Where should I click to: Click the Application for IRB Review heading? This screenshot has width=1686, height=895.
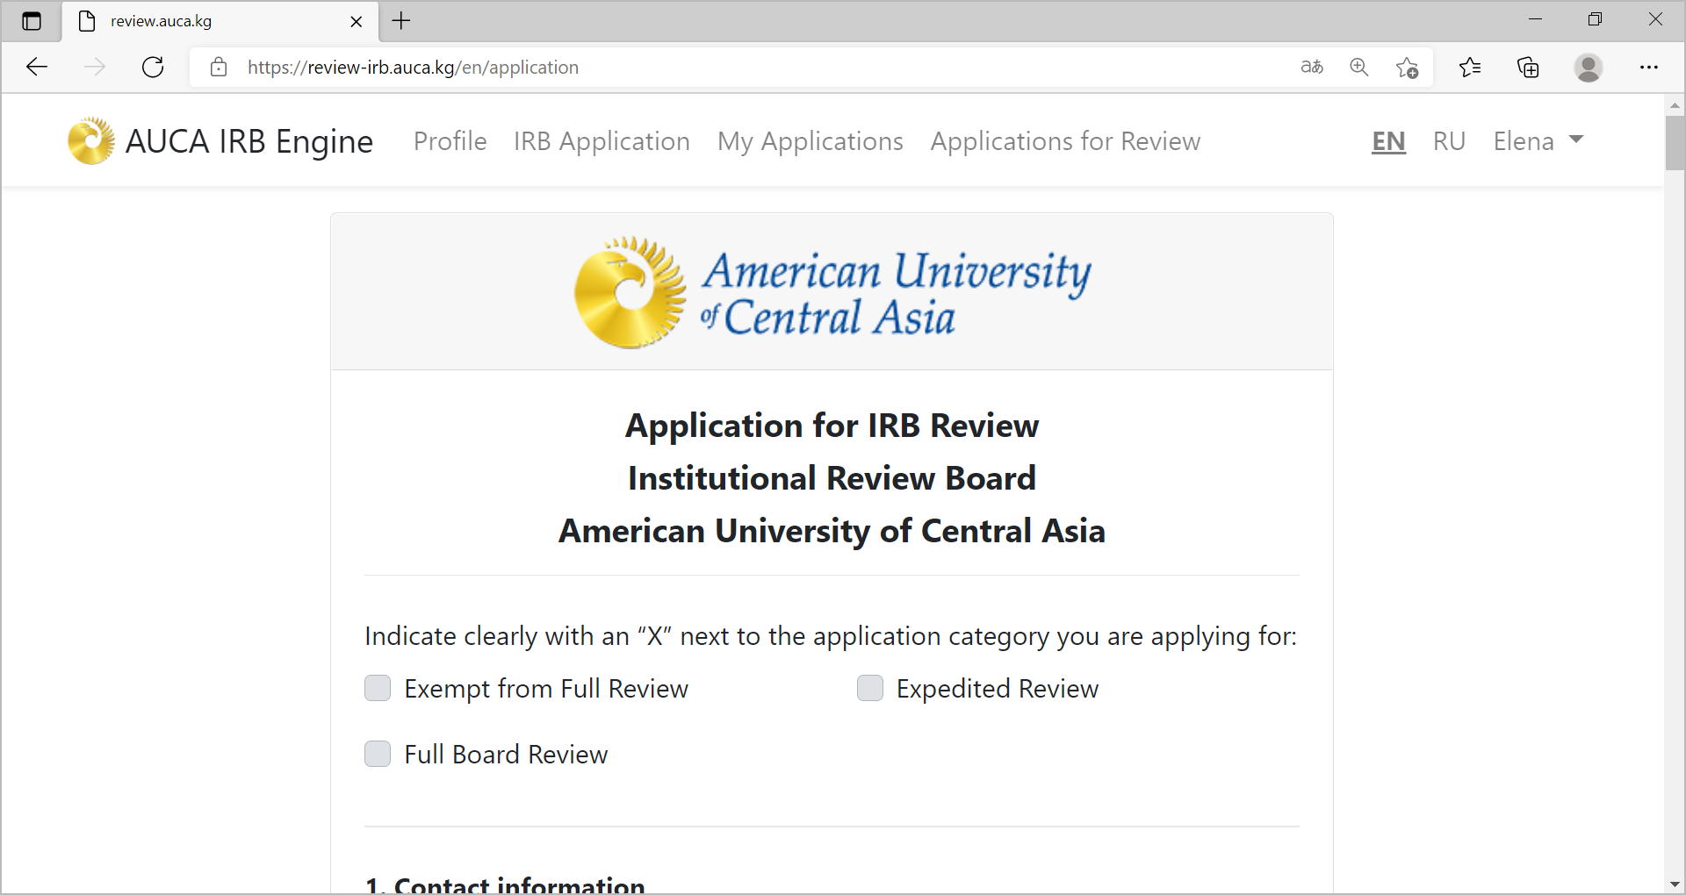tap(832, 426)
